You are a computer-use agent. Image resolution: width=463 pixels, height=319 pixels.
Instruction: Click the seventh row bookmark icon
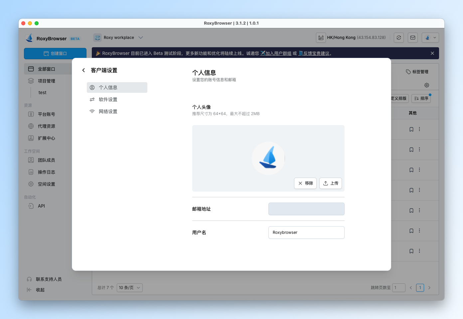[x=411, y=251]
